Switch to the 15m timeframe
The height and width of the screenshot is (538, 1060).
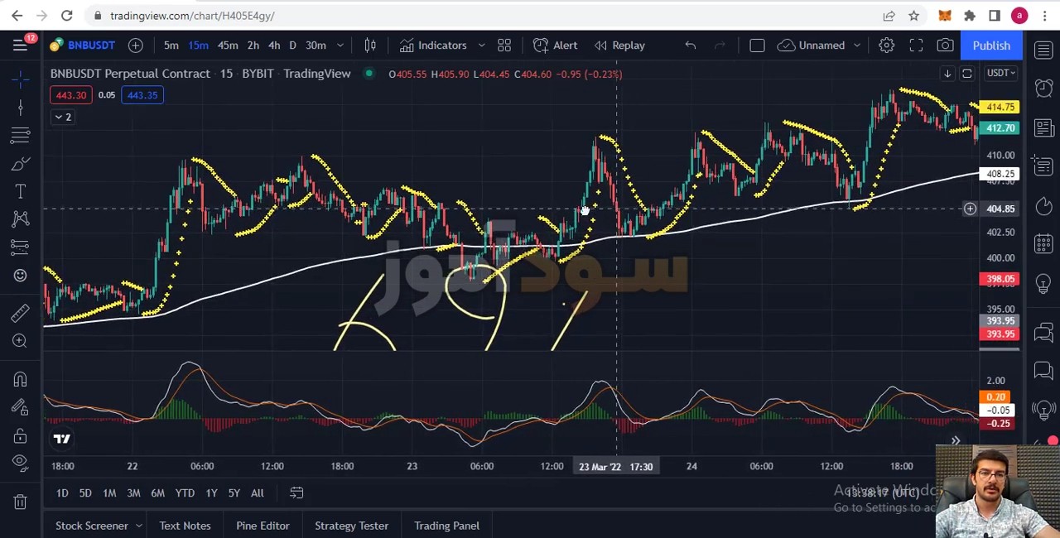pyautogui.click(x=198, y=46)
